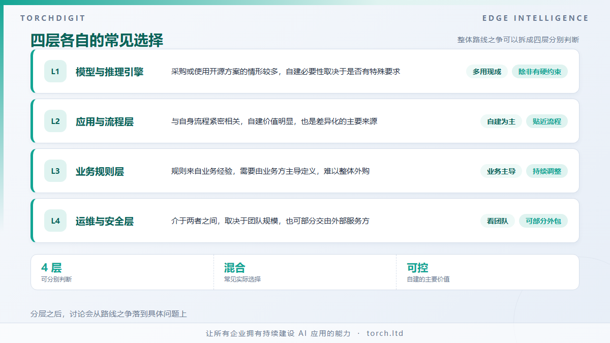Image resolution: width=610 pixels, height=343 pixels.
Task: Select the 可部分外包 tag
Action: coord(543,221)
